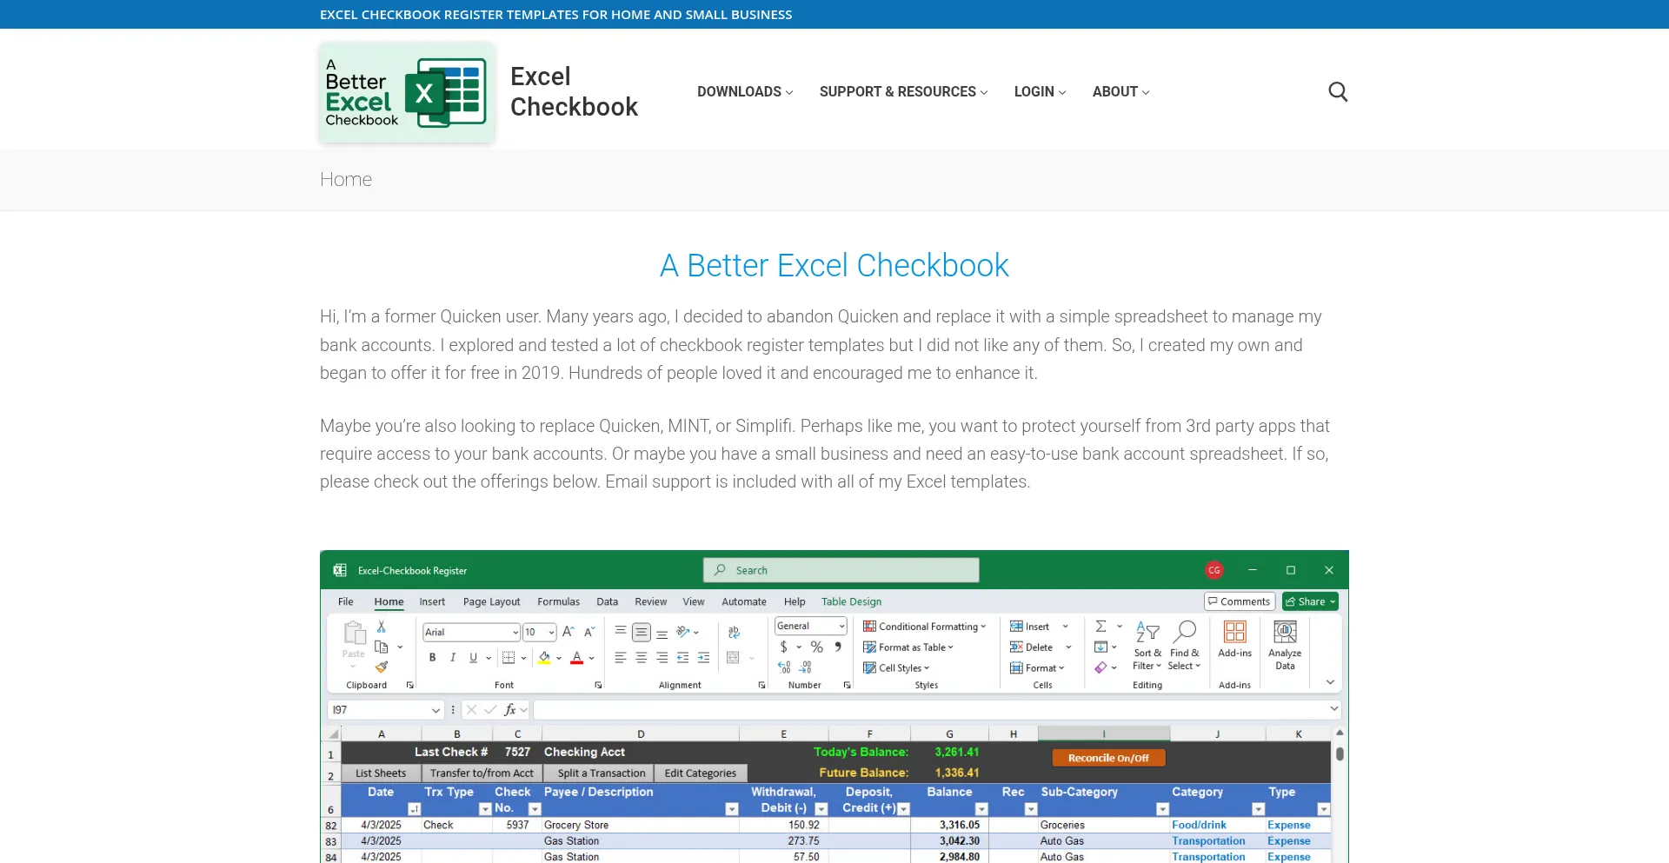The image size is (1669, 863).
Task: Click the Reconcile On/Off button
Action: (x=1108, y=757)
